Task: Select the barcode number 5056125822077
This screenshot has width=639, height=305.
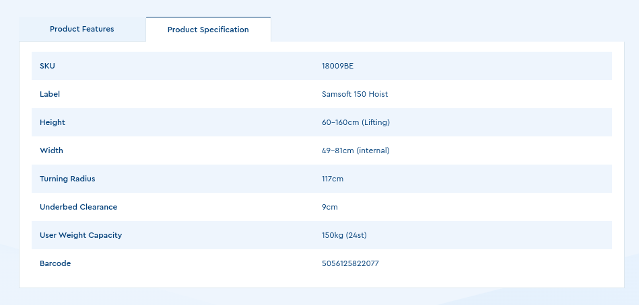Action: (350, 263)
